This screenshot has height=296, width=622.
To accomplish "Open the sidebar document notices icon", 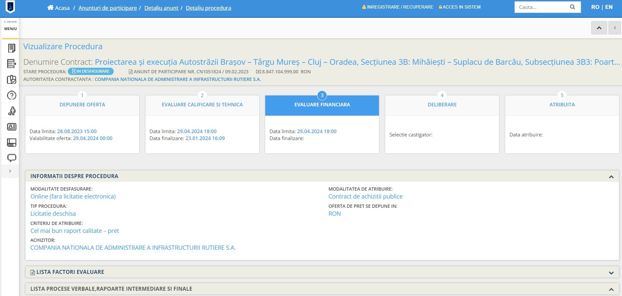I will (12, 48).
